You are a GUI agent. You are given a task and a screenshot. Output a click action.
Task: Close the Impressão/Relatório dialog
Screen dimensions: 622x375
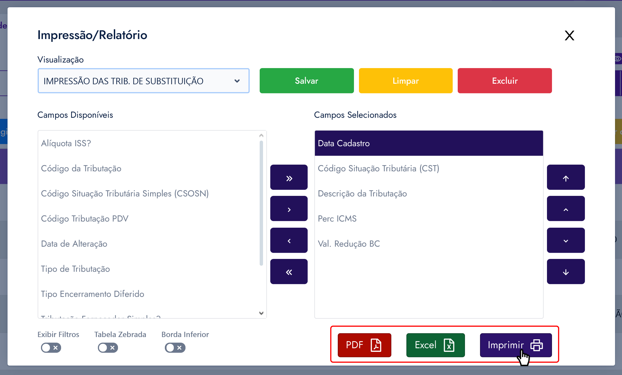pyautogui.click(x=569, y=36)
